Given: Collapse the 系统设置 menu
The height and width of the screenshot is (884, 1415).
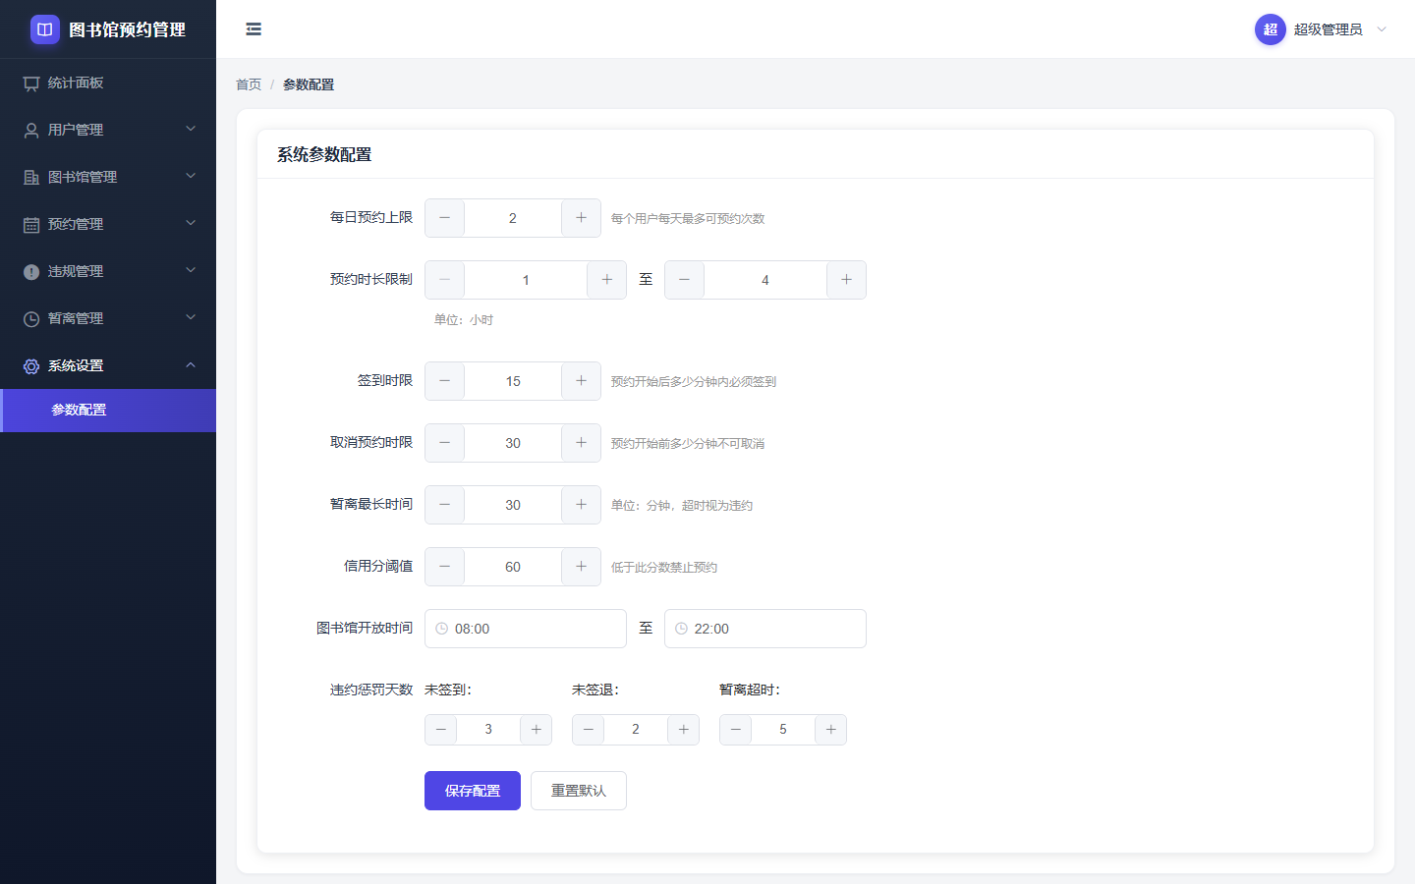Looking at the screenshot, I should point(108,365).
